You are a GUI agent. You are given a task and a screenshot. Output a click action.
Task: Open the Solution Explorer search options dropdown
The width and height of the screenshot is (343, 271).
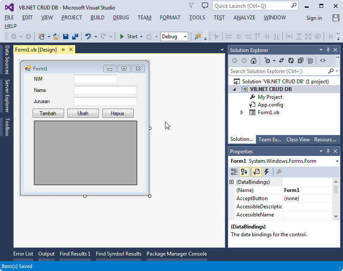coord(337,71)
